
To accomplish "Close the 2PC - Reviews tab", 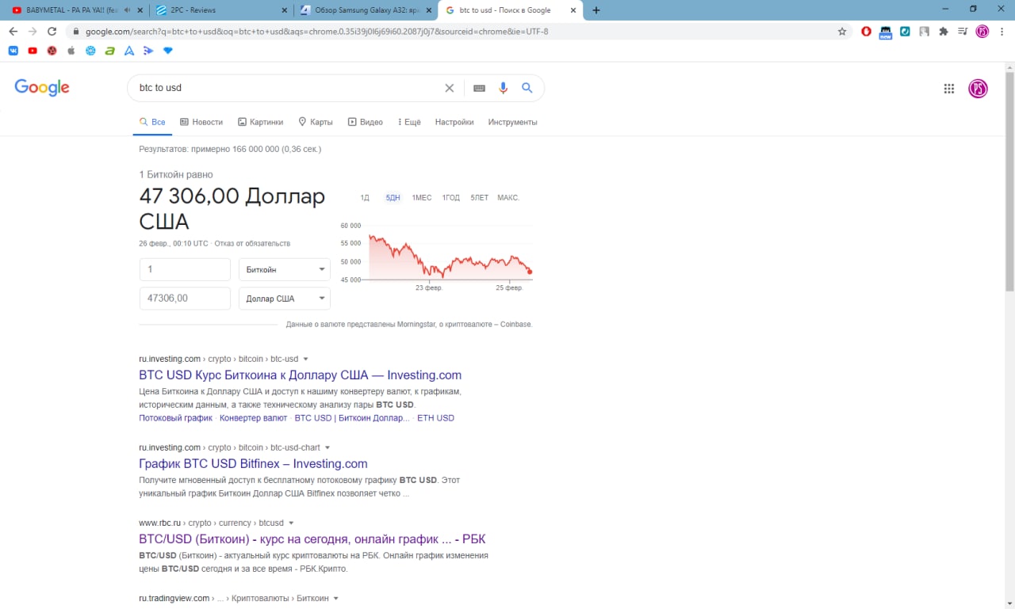I will [x=285, y=10].
